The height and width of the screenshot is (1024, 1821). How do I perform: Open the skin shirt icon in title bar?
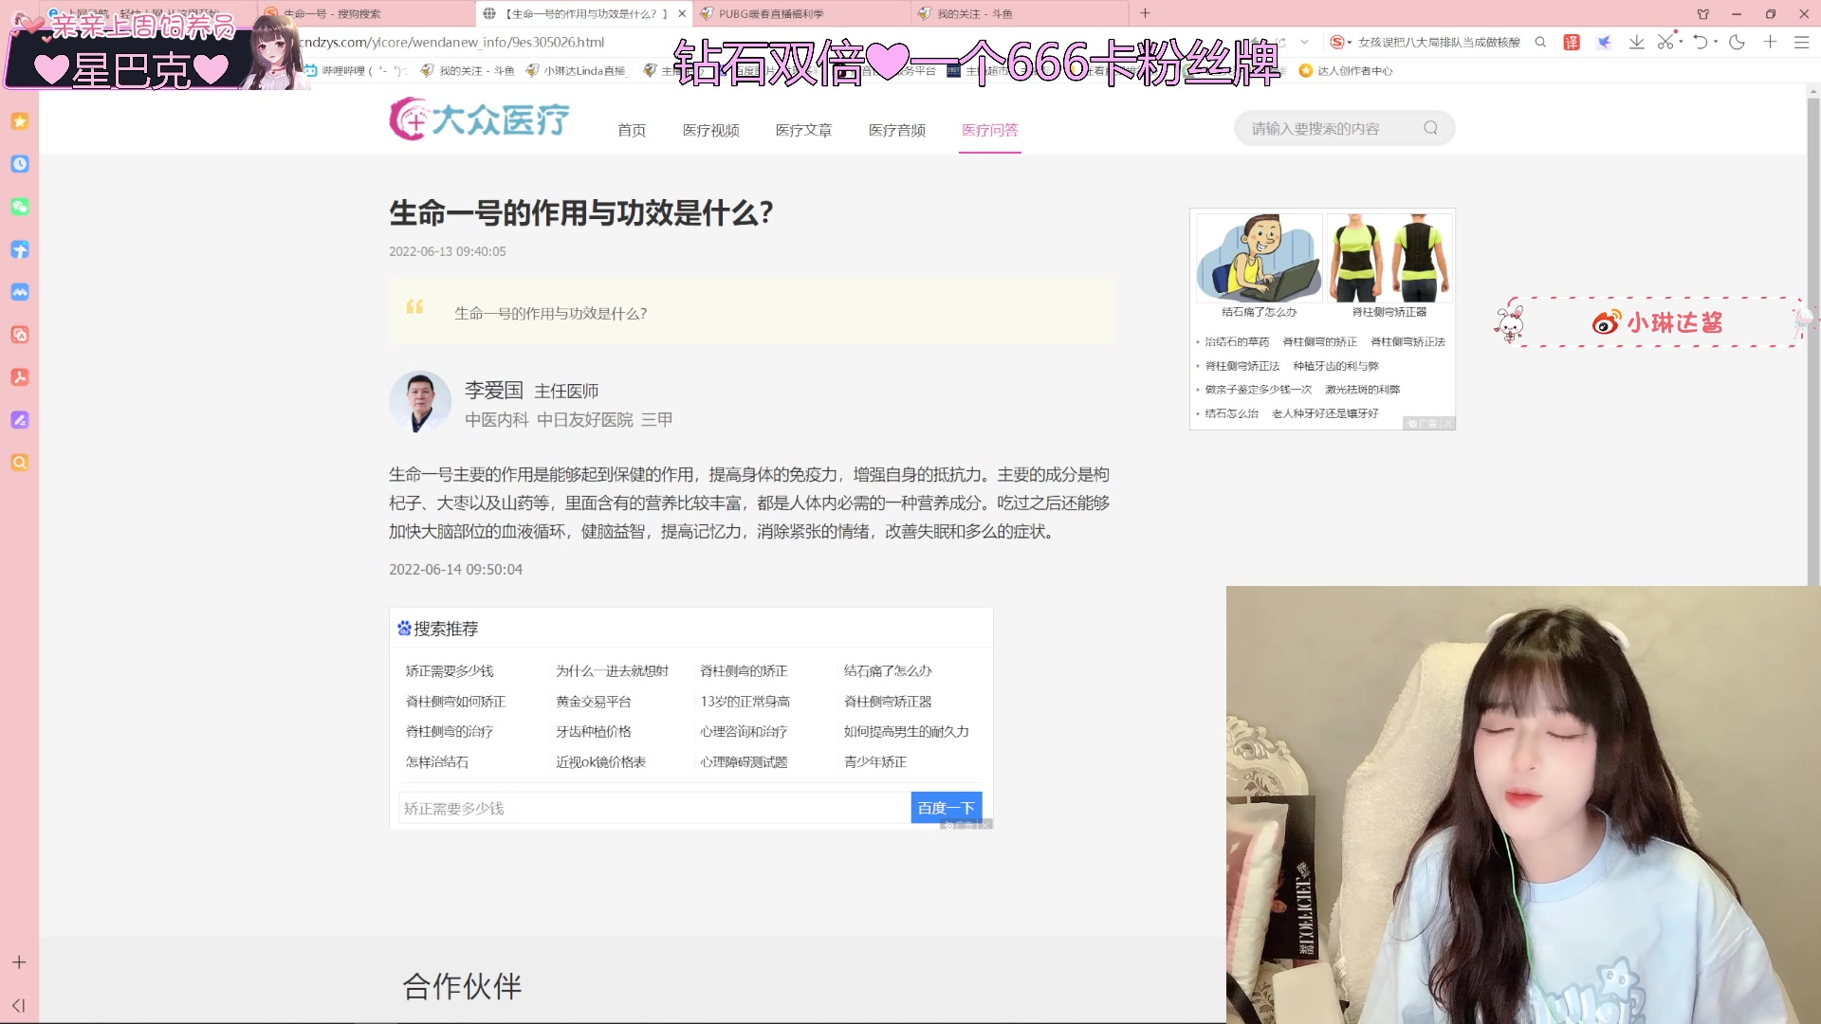(1703, 14)
